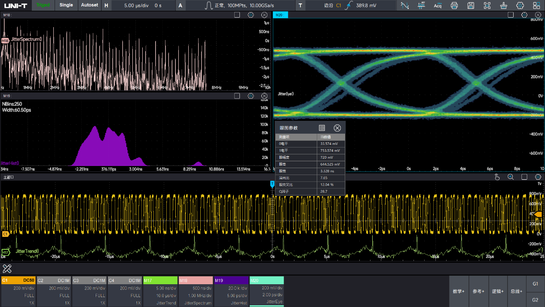Maximize the M18 JitterSpectrum window square
The height and width of the screenshot is (307, 545).
237,15
